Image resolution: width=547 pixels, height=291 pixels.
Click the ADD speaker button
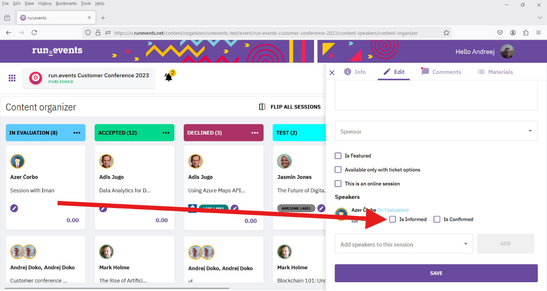pyautogui.click(x=505, y=244)
